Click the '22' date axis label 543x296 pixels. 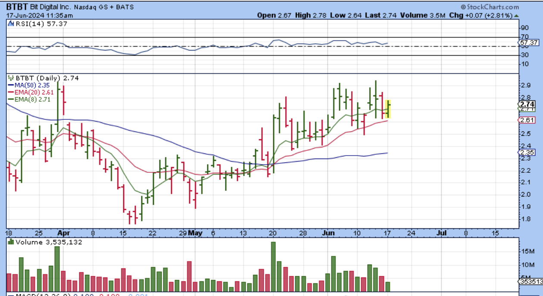point(152,233)
